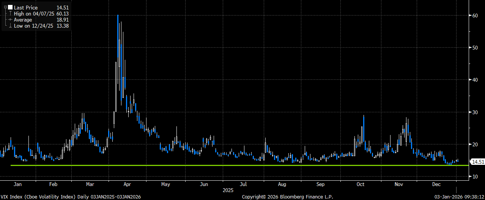This screenshot has width=485, height=200.
Task: Click the 60.13 high value
Action: click(62, 14)
